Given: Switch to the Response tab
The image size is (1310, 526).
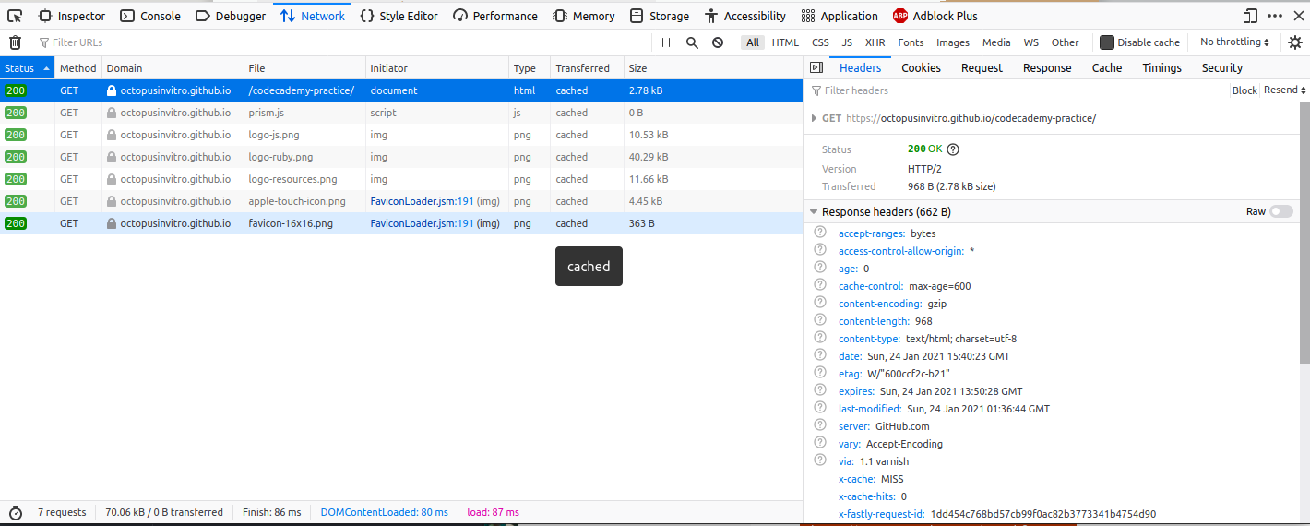Looking at the screenshot, I should click(x=1047, y=67).
